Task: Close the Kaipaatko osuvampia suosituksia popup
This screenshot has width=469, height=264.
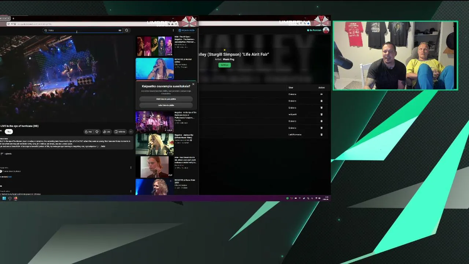Action: 193,84
